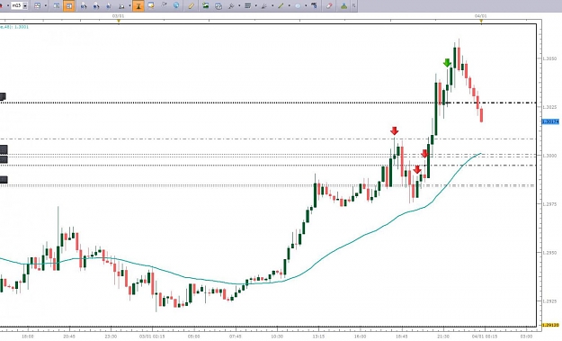Click the topmost red down arrow marker
Image resolution: width=562 pixels, height=341 pixels.
point(394,130)
